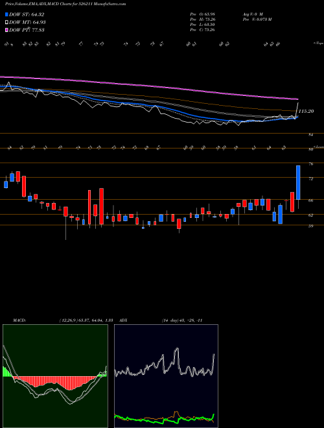Click the 59 price axis label

coord(311,226)
